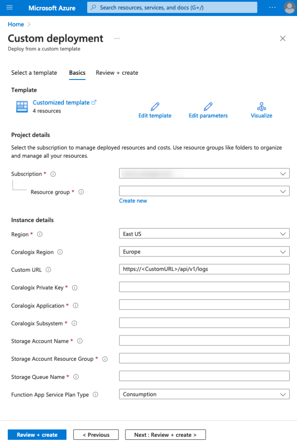The height and width of the screenshot is (445, 297).
Task: Select the Basics tab
Action: 77,73
